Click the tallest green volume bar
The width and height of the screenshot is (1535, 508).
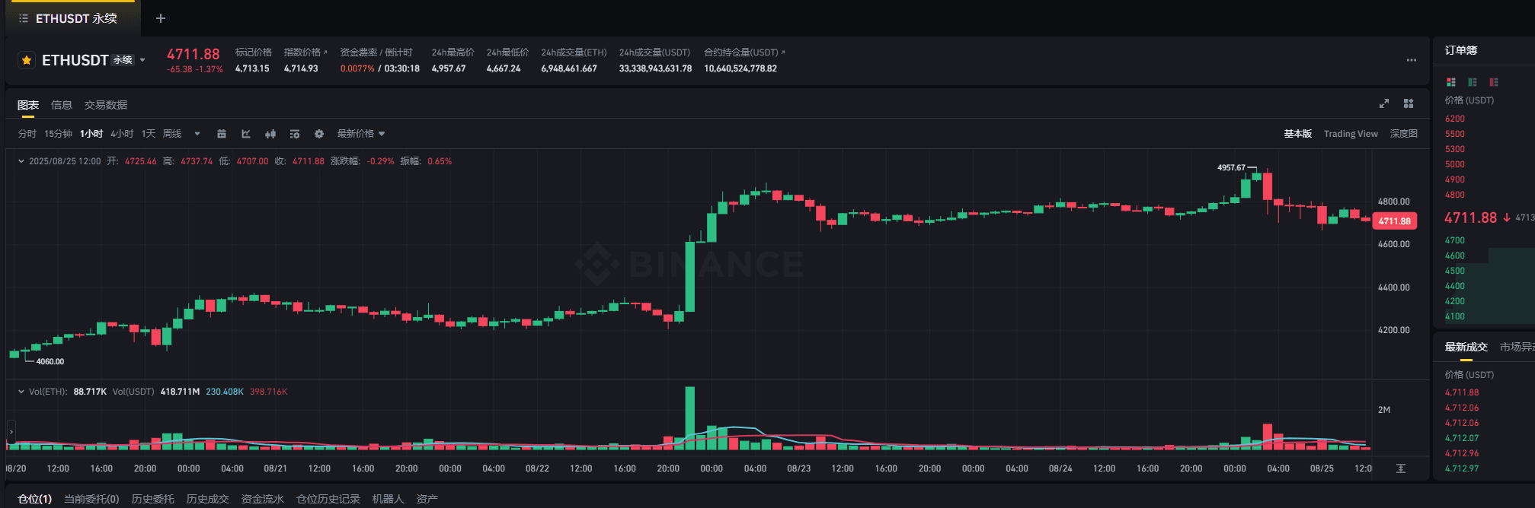[690, 418]
